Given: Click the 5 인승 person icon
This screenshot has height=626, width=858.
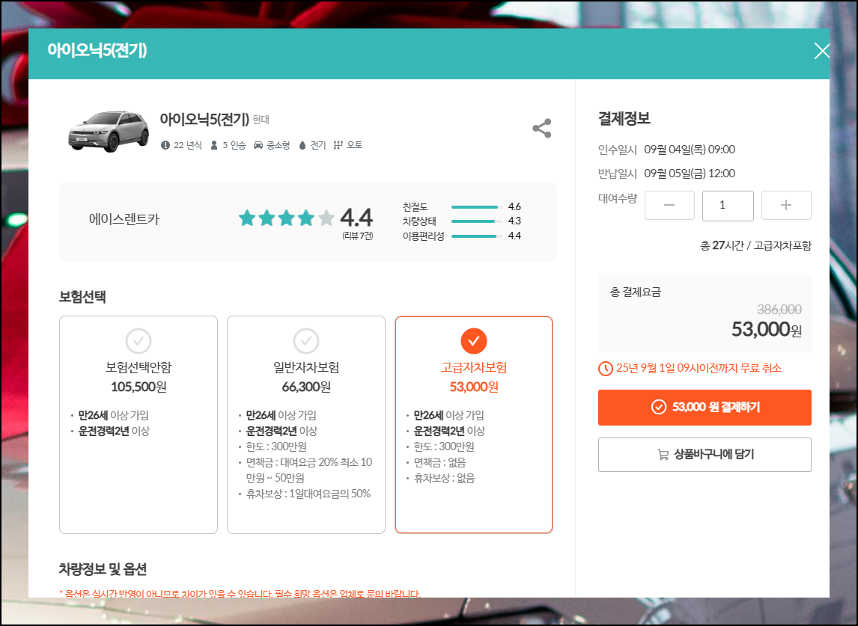Looking at the screenshot, I should tap(214, 145).
